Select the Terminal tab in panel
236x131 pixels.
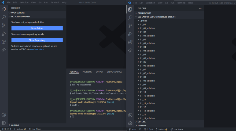(74, 72)
